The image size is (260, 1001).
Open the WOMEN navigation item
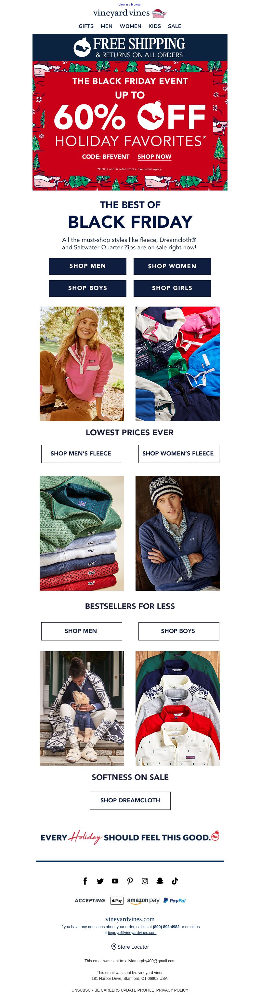[130, 26]
